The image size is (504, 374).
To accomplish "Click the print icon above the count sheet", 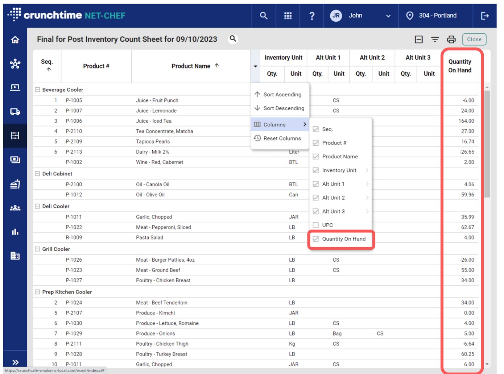I will (x=451, y=39).
